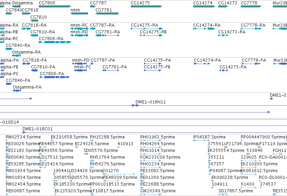Click the FGM233C09.5prime EST
This screenshot has width=287, height=196.
[x=151, y=161]
